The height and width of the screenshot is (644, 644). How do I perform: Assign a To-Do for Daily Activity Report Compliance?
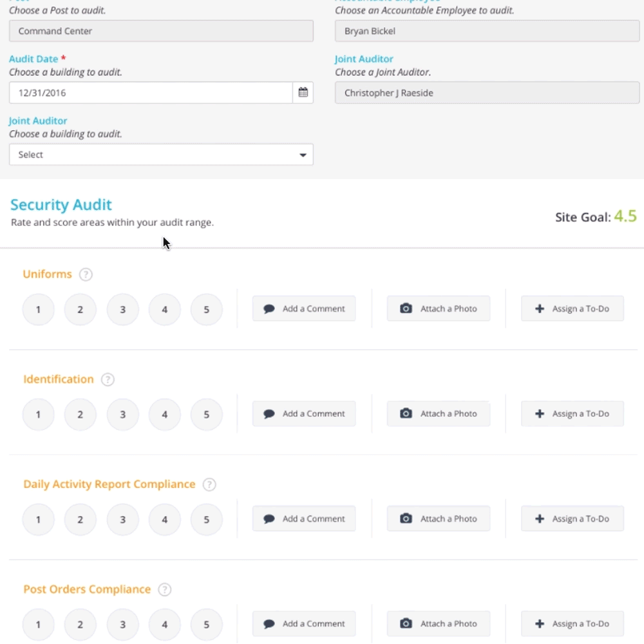click(573, 518)
